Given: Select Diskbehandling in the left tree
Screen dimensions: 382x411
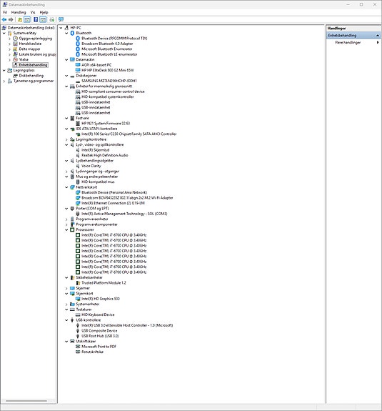Looking at the screenshot, I should [31, 76].
